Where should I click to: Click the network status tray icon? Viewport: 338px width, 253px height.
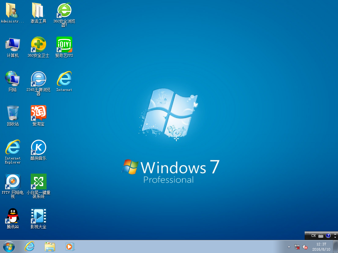click(x=297, y=247)
